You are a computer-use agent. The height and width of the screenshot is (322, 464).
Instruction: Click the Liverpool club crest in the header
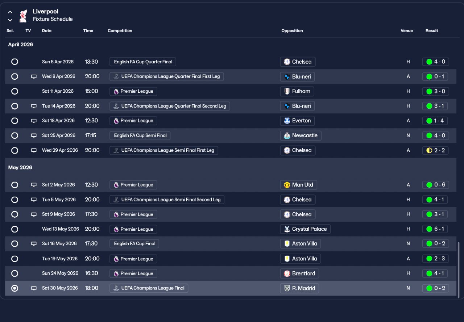pos(23,16)
